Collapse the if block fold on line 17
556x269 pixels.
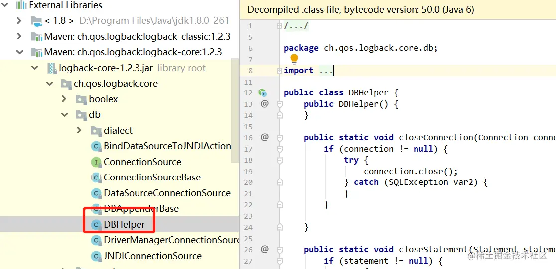pyautogui.click(x=280, y=149)
